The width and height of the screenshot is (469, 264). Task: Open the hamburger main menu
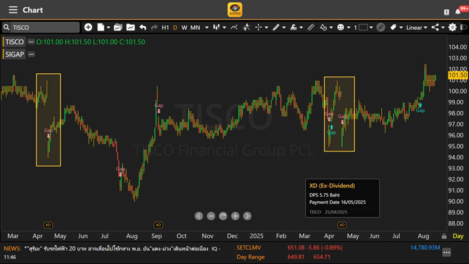pyautogui.click(x=13, y=10)
